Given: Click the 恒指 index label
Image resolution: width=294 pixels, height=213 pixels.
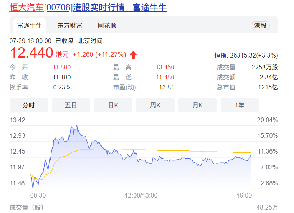Looking at the screenshot, I should tap(220, 56).
